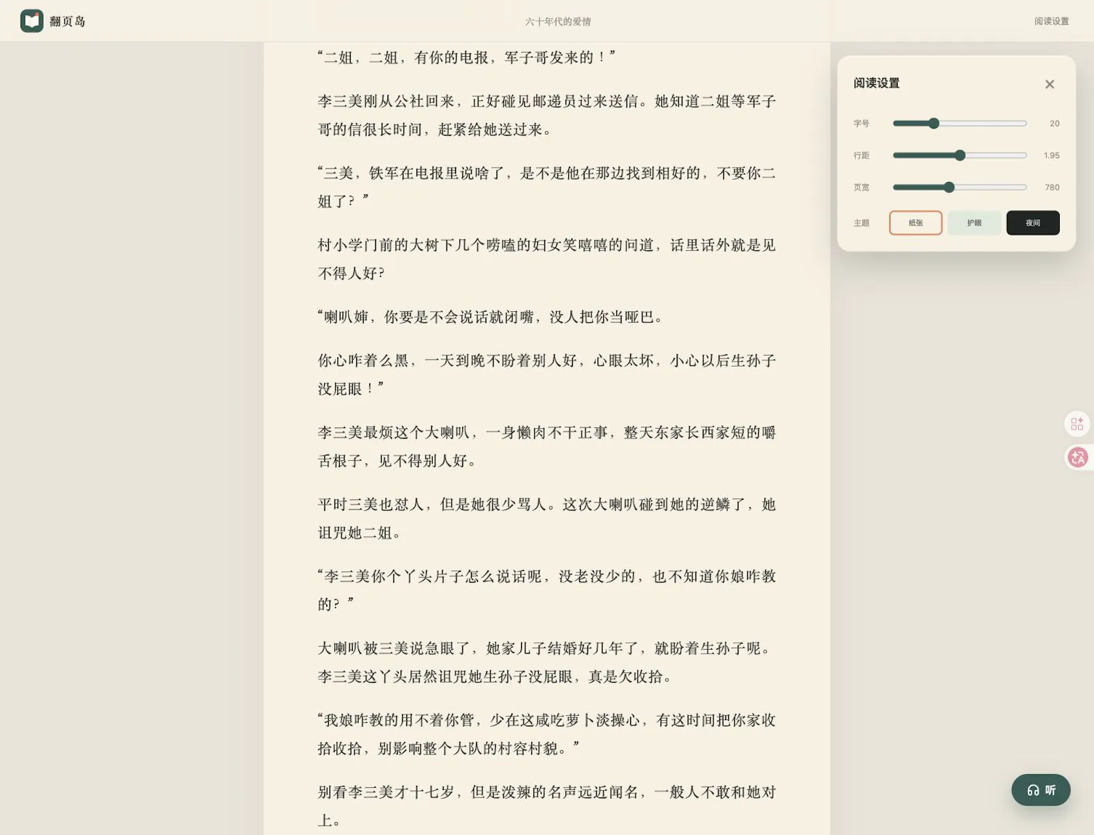Image resolution: width=1094 pixels, height=835 pixels.
Task: Adjust the 字号 slider
Action: coord(960,123)
